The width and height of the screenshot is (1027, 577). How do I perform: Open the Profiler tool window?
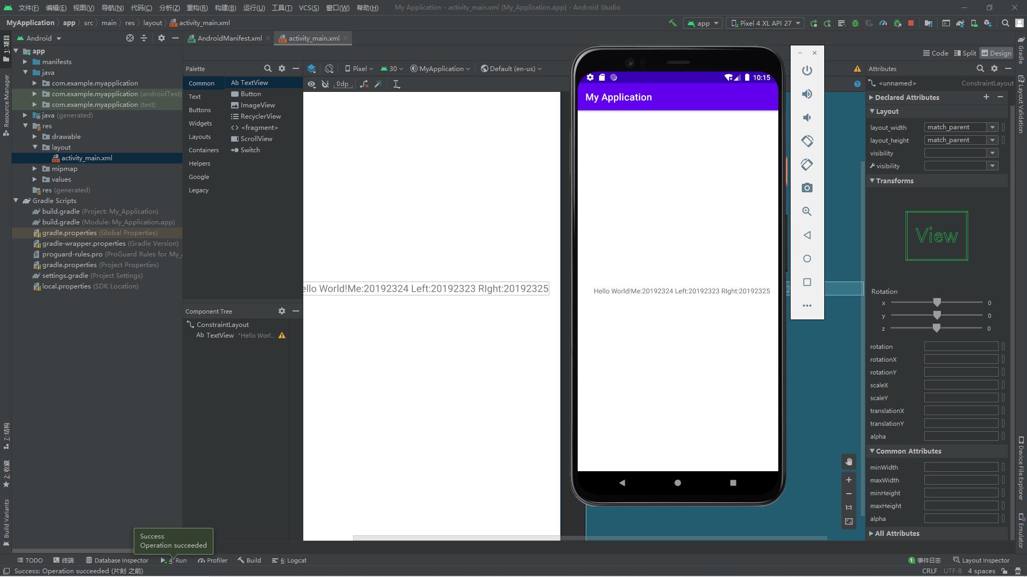[x=212, y=560]
